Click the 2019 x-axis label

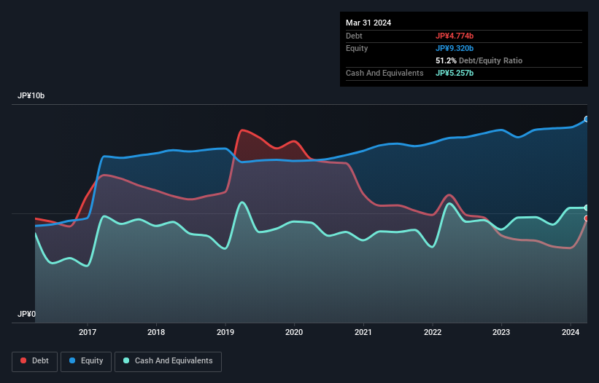(x=225, y=332)
